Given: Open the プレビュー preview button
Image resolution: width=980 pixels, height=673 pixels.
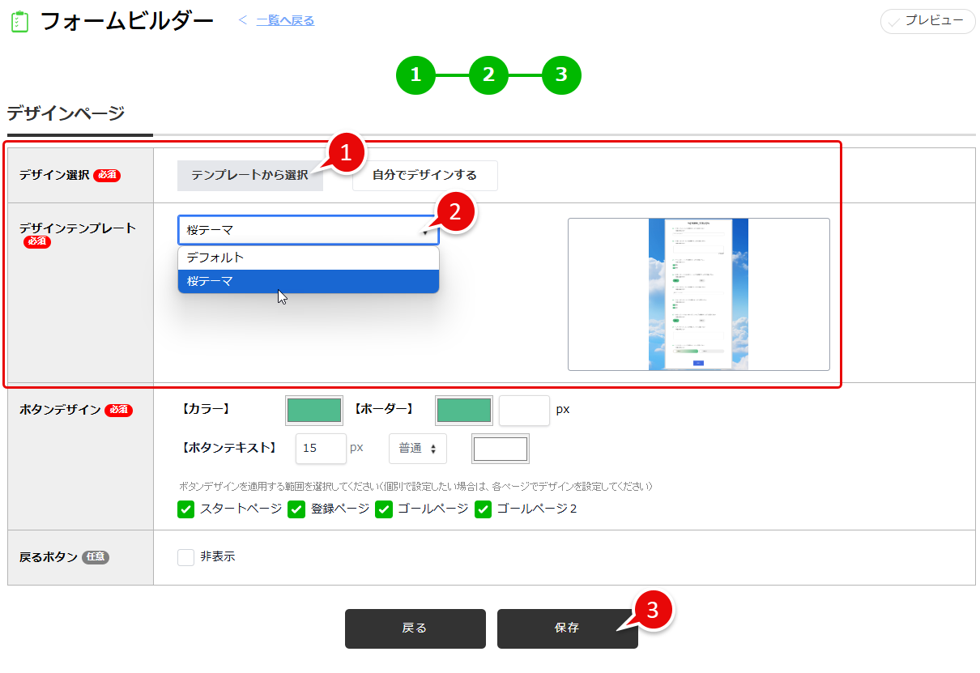Looking at the screenshot, I should tap(927, 22).
